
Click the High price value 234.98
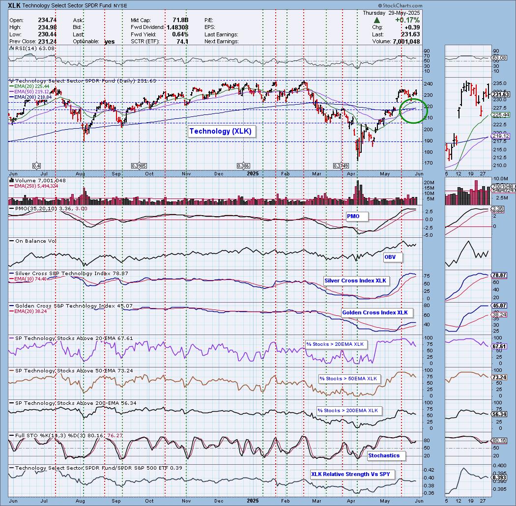coord(47,28)
